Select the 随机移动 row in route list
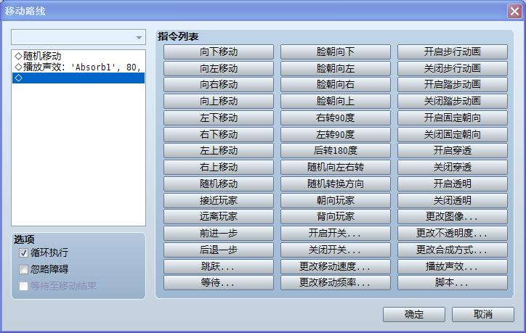Viewport: 526px width, 333px height. point(78,56)
